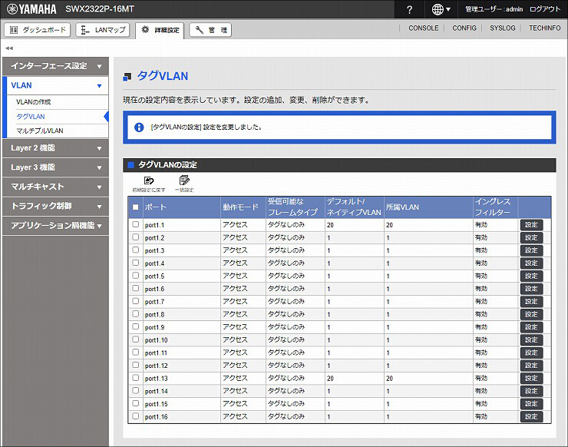
Task: Check the port1.3 checkbox
Action: pyautogui.click(x=136, y=250)
